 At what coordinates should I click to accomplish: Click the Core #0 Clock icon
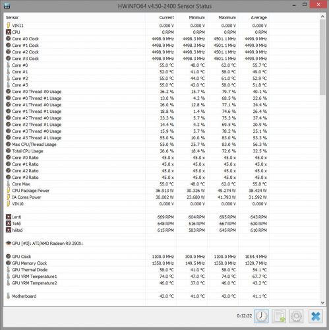[9, 39]
